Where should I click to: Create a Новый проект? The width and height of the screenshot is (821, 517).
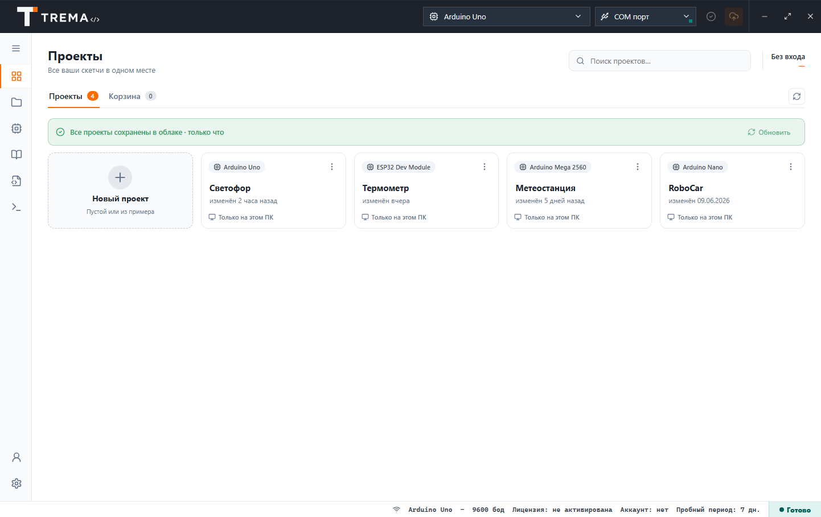pos(120,191)
